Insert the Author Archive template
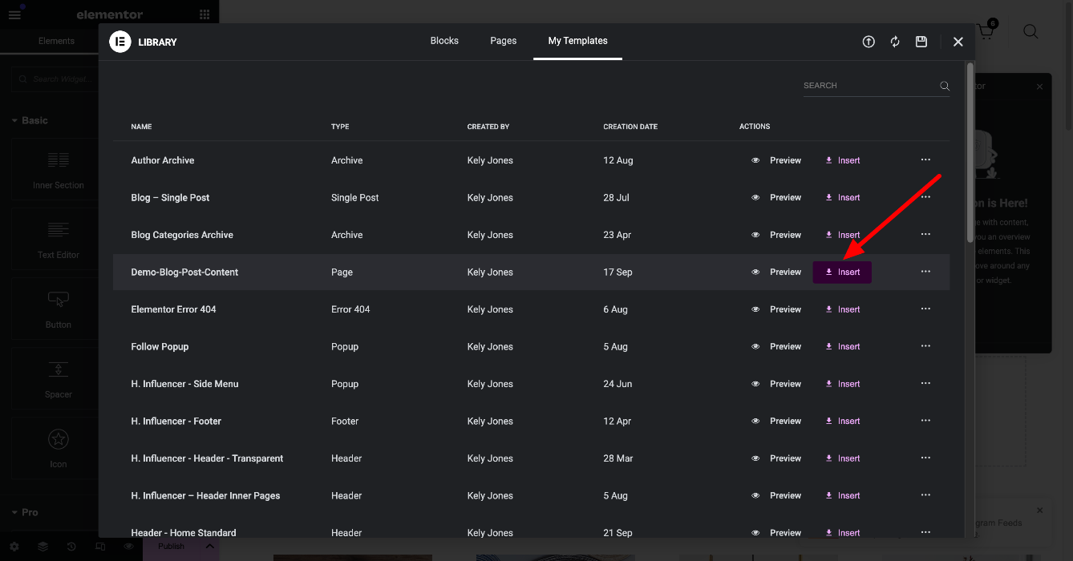1073x561 pixels. click(x=842, y=160)
